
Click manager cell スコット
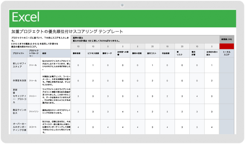35,127
